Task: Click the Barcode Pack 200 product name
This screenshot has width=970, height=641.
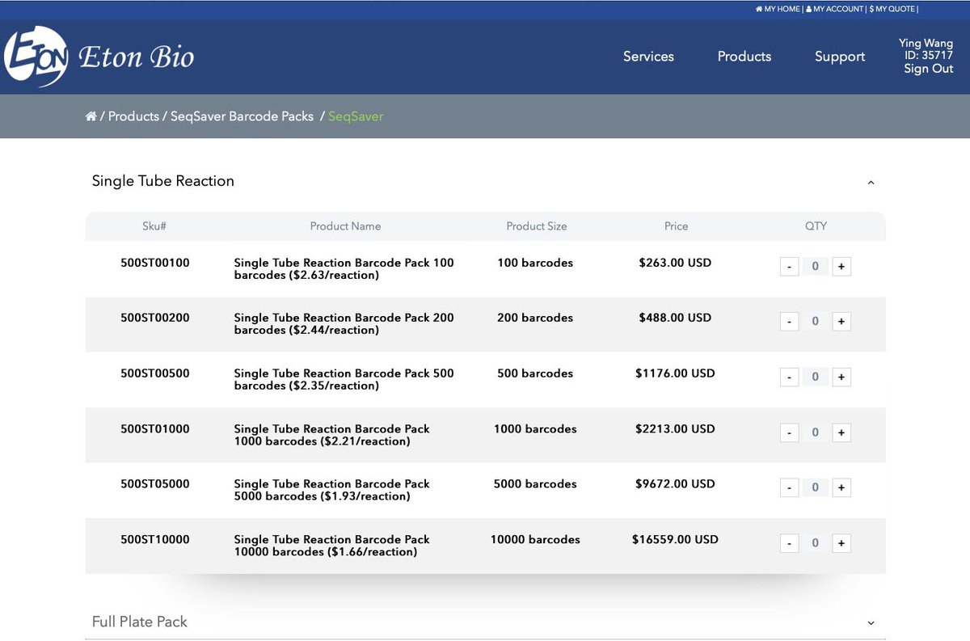Action: [x=344, y=324]
